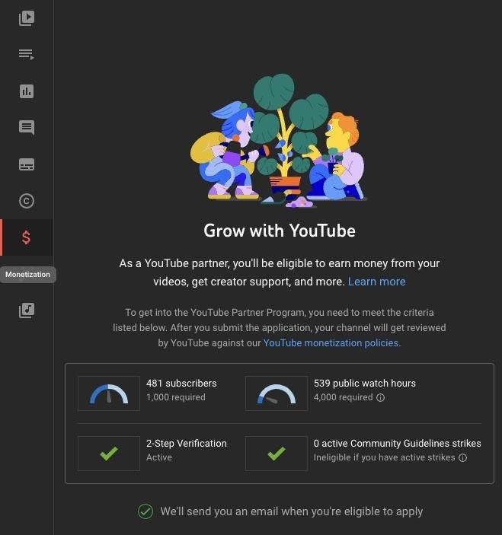Click the 4,000 required text
The width and height of the screenshot is (502, 535).
pos(344,397)
